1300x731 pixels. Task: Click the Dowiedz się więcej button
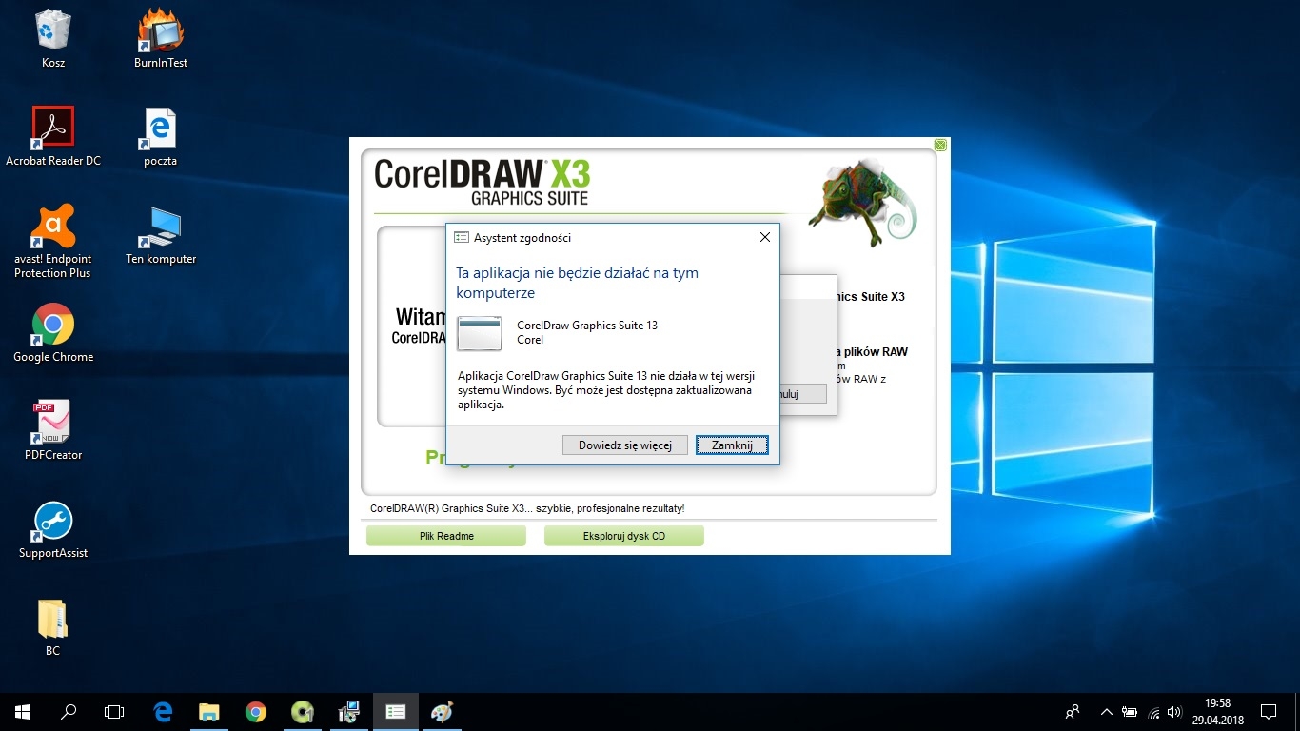coord(625,445)
